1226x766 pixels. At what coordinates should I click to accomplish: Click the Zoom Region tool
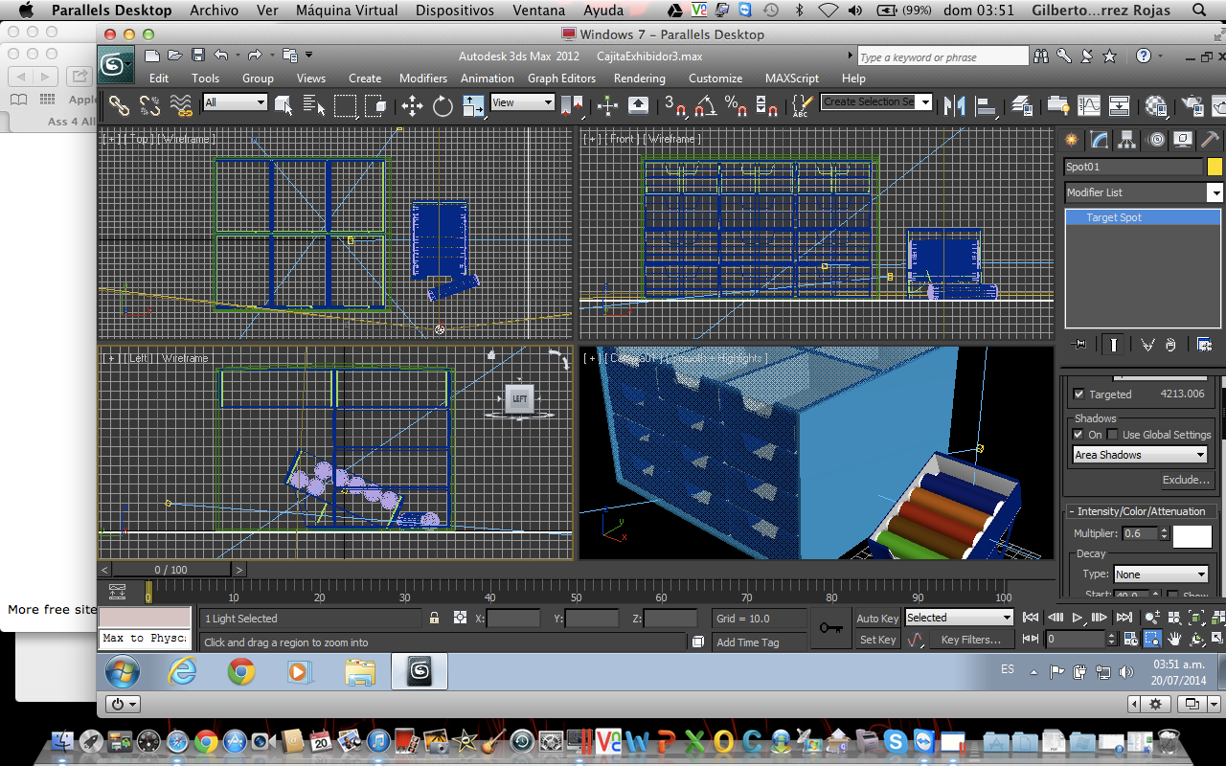pos(1152,639)
